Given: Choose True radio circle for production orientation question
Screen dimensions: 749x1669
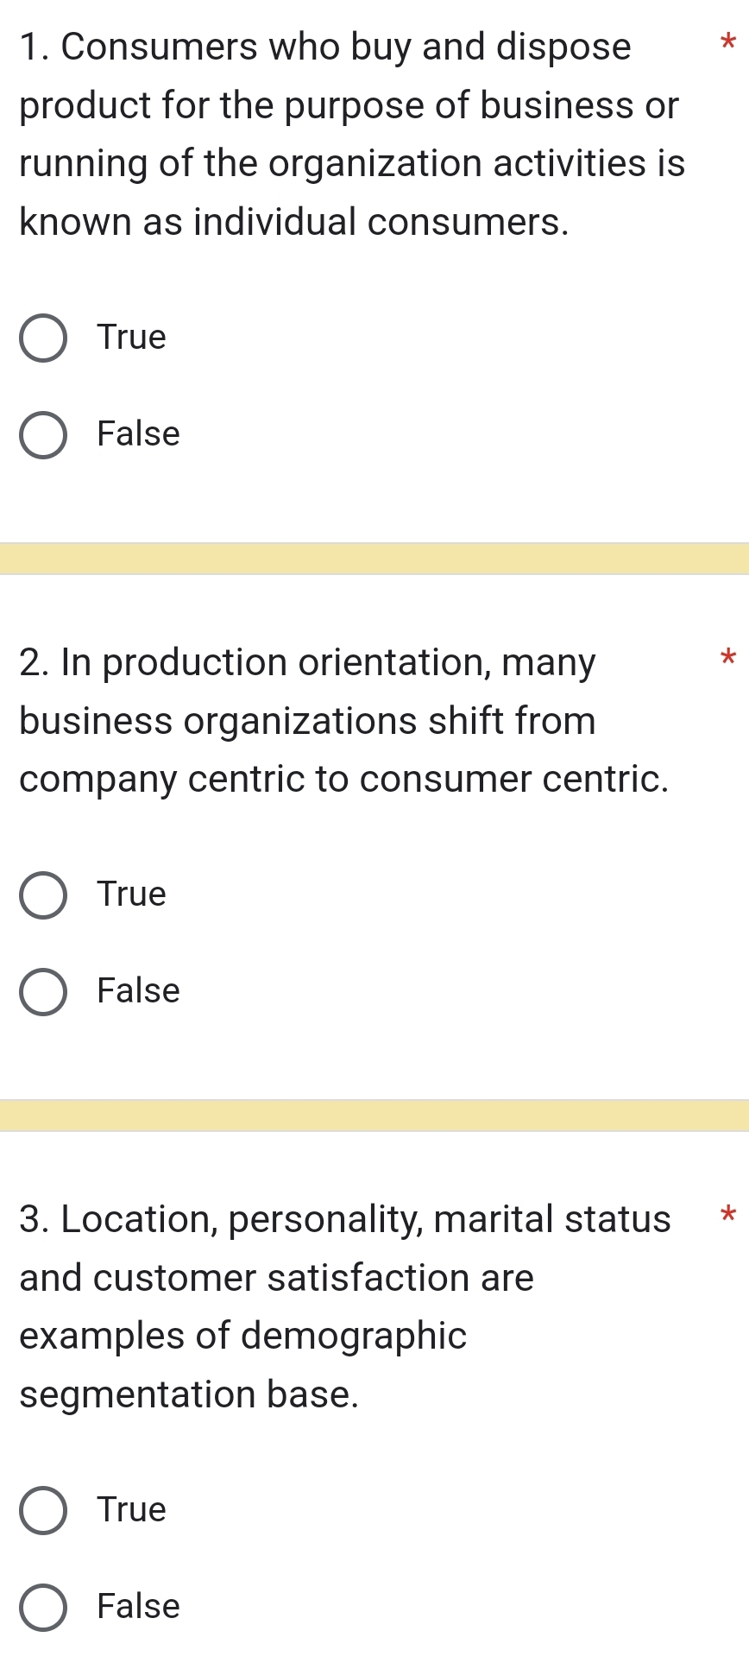Looking at the screenshot, I should click(x=42, y=895).
